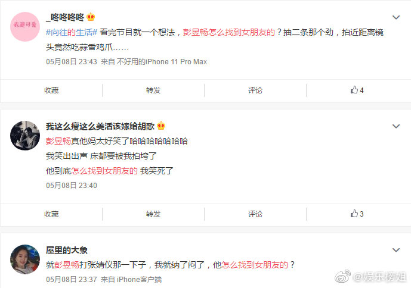Expand options arrow on second post
The width and height of the screenshot is (411, 288).
(x=396, y=126)
